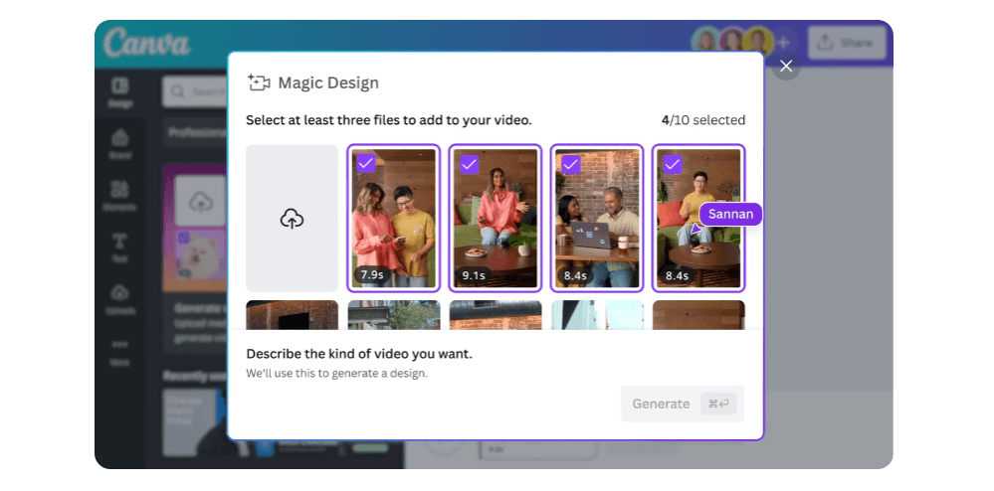The image size is (994, 491).
Task: Deselect the checkbox on the laptop video
Action: 570,164
